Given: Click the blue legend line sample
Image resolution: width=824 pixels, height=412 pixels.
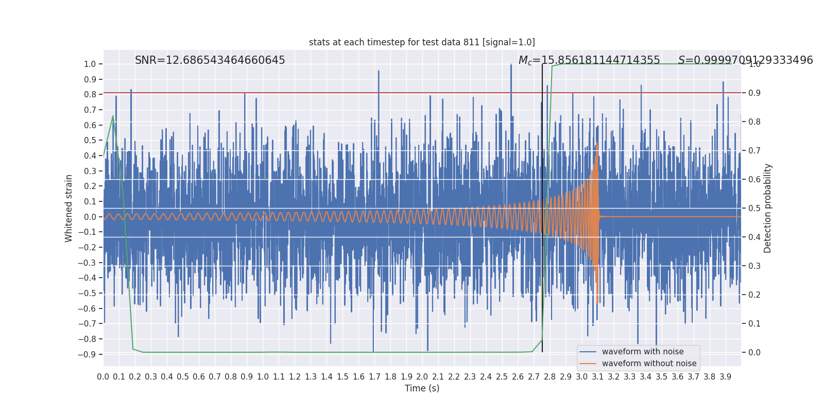Looking at the screenshot, I should coord(588,352).
